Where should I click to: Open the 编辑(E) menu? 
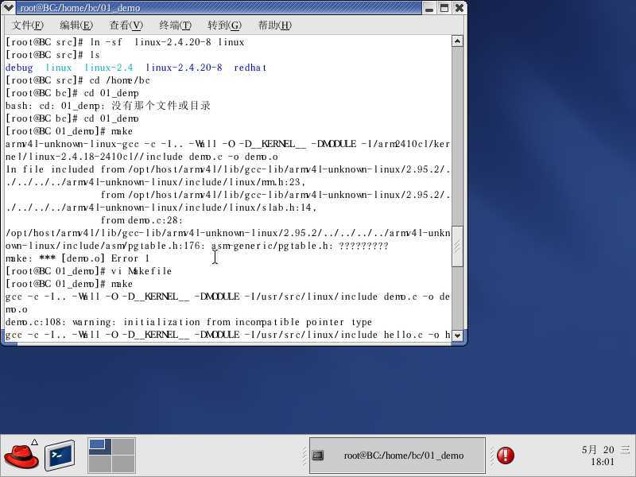76,25
